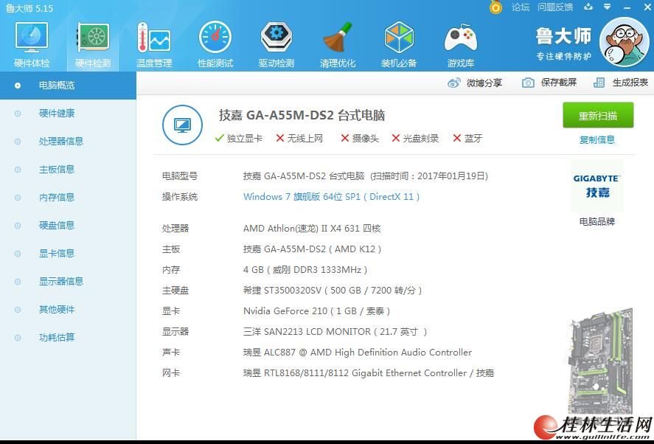Click the motherboard picture thumbnail
Image resolution: width=654 pixels, height=444 pixels.
pos(599,361)
